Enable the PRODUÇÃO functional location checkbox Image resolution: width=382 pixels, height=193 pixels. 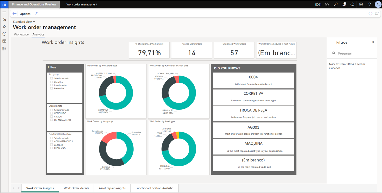(52, 148)
